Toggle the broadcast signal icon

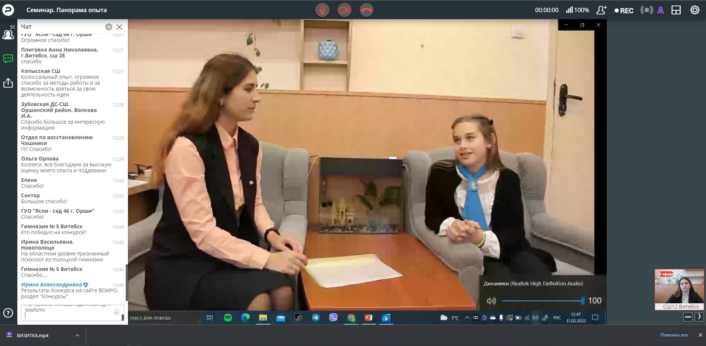pyautogui.click(x=647, y=10)
